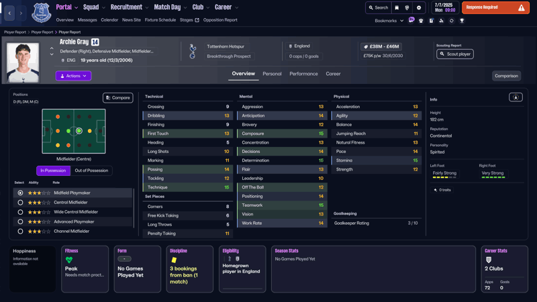The width and height of the screenshot is (537, 302).
Task: Open the tactics board bookmark icon
Action: click(x=431, y=21)
